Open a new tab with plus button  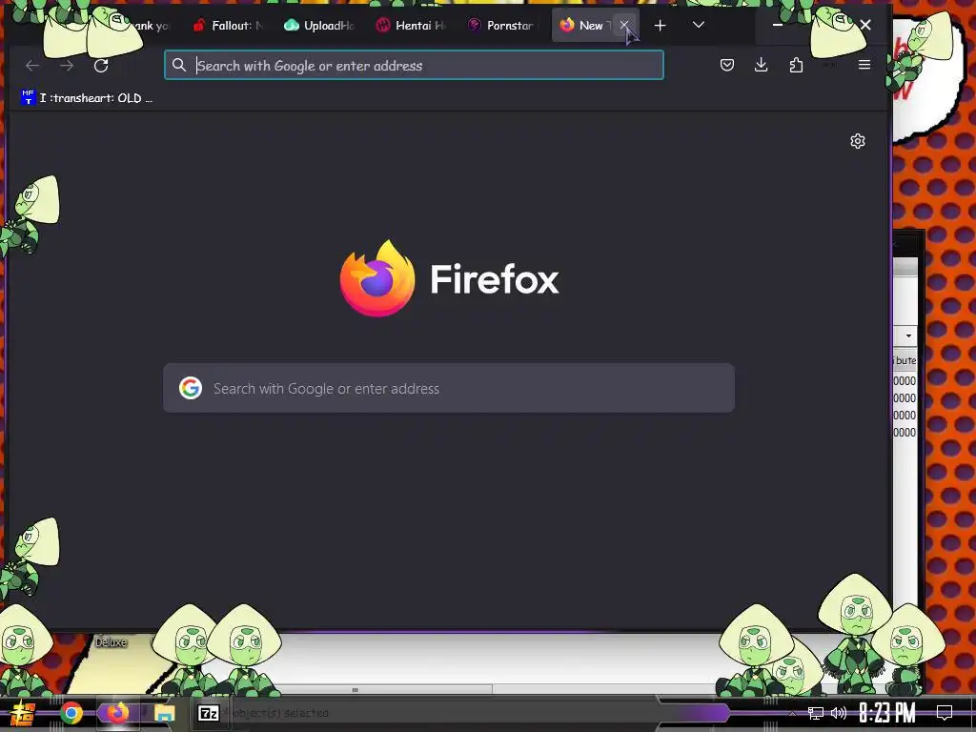coord(661,26)
